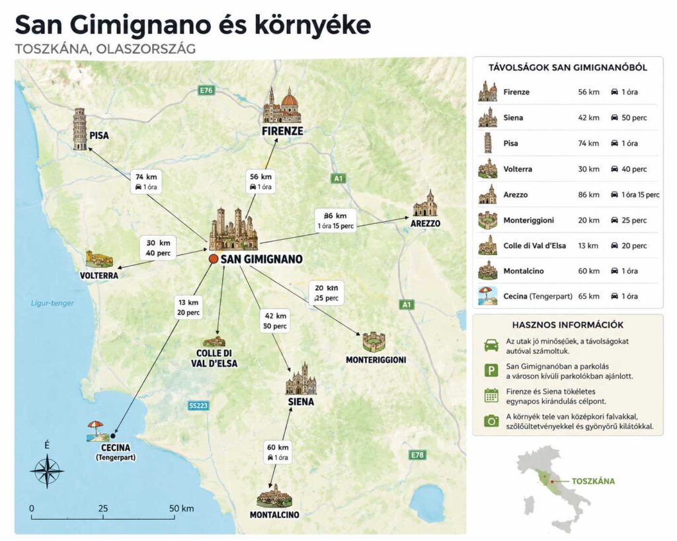677x541 pixels.
Task: Click the Cecina beach umbrella map icon
Action: (x=97, y=431)
